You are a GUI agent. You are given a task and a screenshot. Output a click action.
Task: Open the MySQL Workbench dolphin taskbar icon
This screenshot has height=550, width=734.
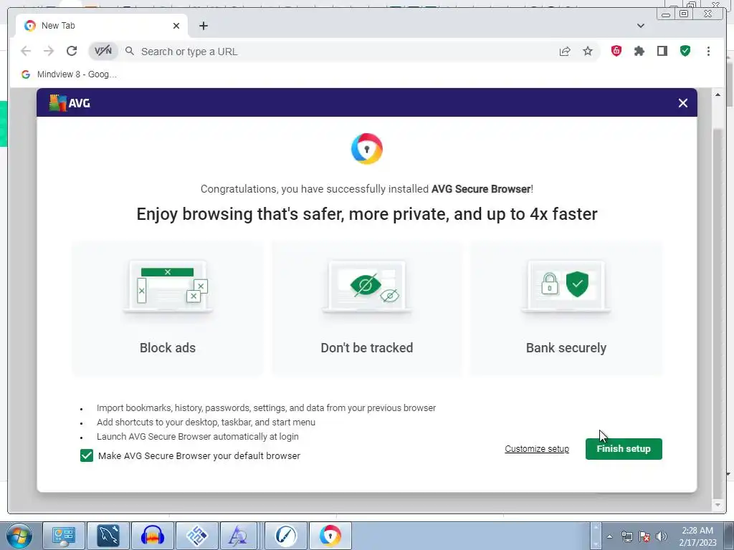point(108,536)
